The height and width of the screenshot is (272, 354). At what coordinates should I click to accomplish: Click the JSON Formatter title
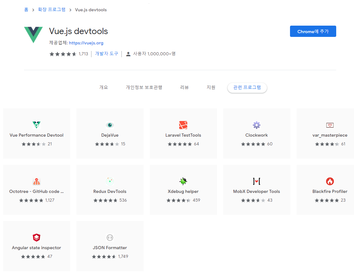coord(110,248)
